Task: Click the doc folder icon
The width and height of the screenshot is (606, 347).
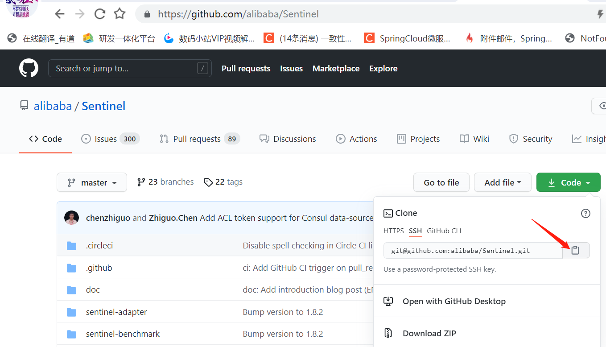Action: coord(72,290)
